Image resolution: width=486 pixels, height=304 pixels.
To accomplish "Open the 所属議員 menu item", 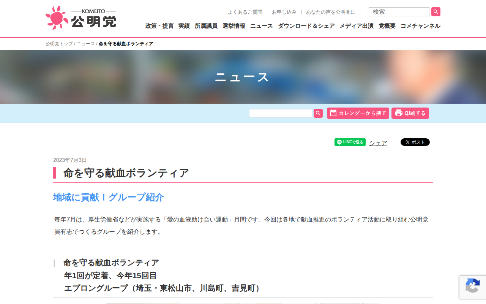I will pos(206,26).
